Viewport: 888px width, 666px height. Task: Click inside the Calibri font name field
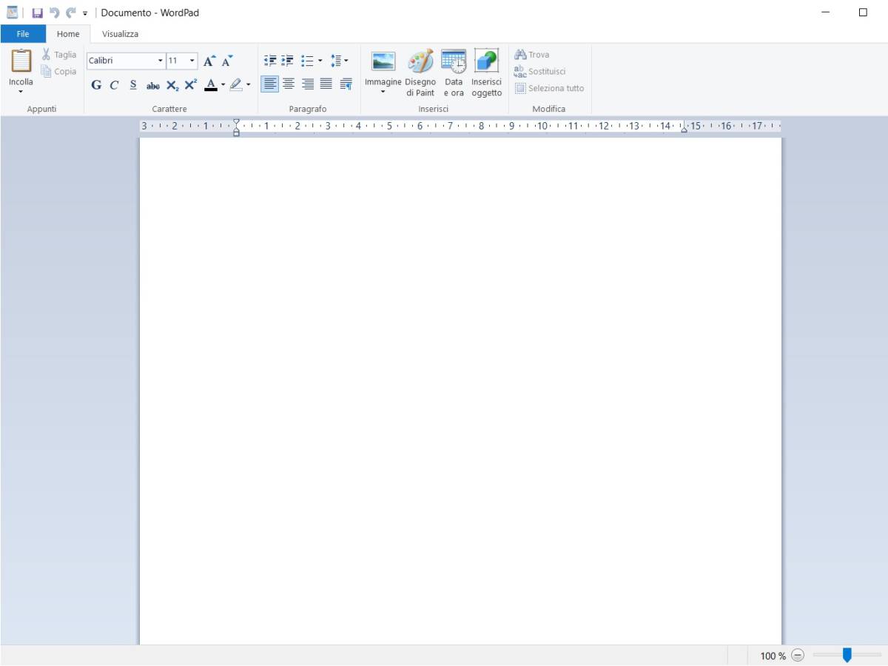[x=121, y=61]
